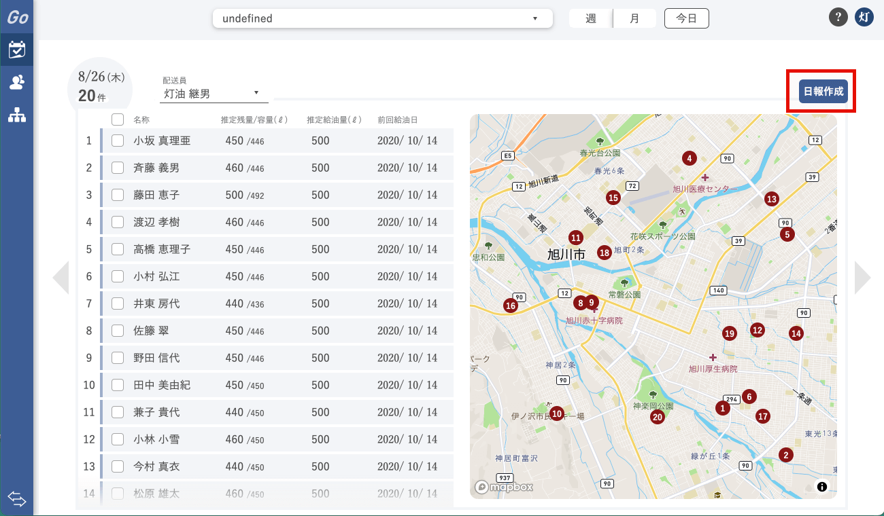The height and width of the screenshot is (516, 884).
Task: Check the box for 佐藤 翠
Action: click(118, 331)
